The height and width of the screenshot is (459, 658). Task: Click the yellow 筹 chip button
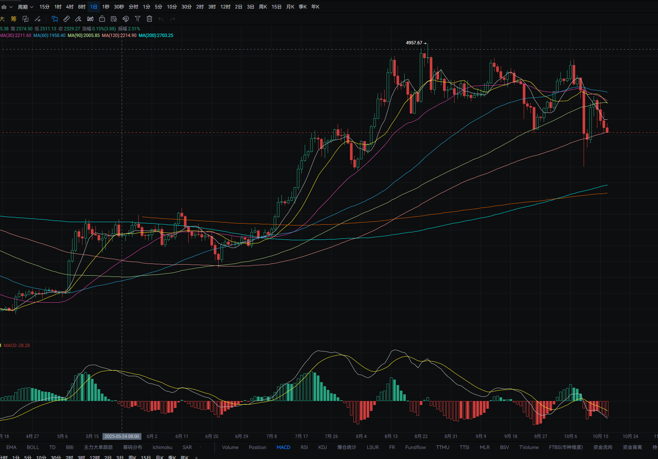click(x=14, y=19)
